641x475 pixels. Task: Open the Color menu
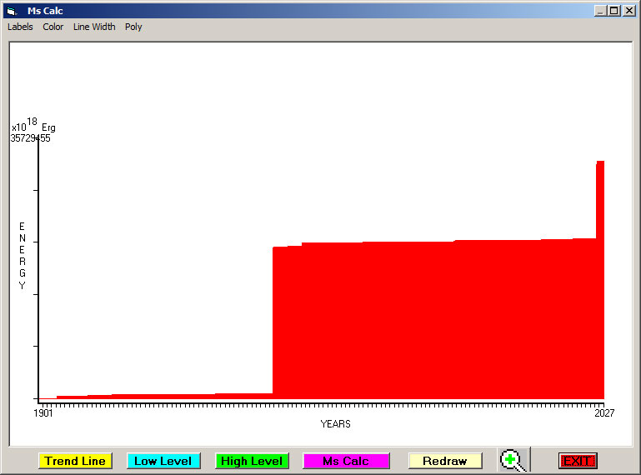[x=53, y=27]
